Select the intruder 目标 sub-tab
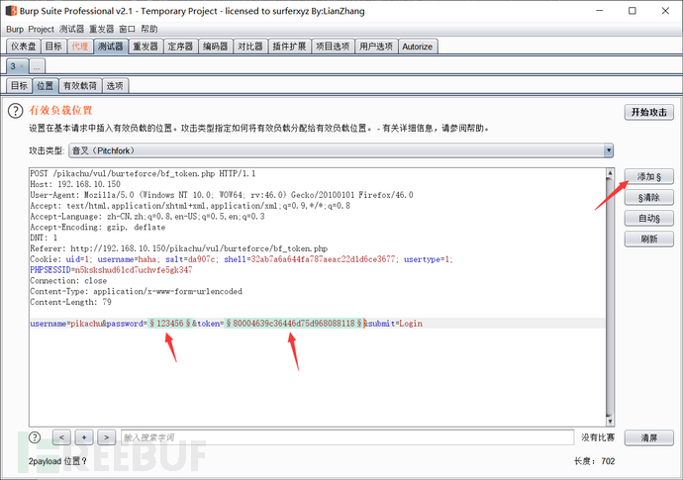The height and width of the screenshot is (480, 683). tap(19, 85)
